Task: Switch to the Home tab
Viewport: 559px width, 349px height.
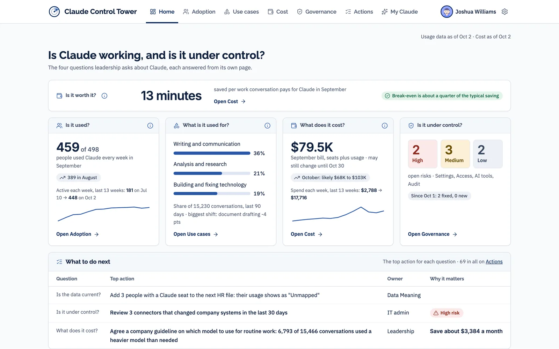Action: [x=162, y=12]
